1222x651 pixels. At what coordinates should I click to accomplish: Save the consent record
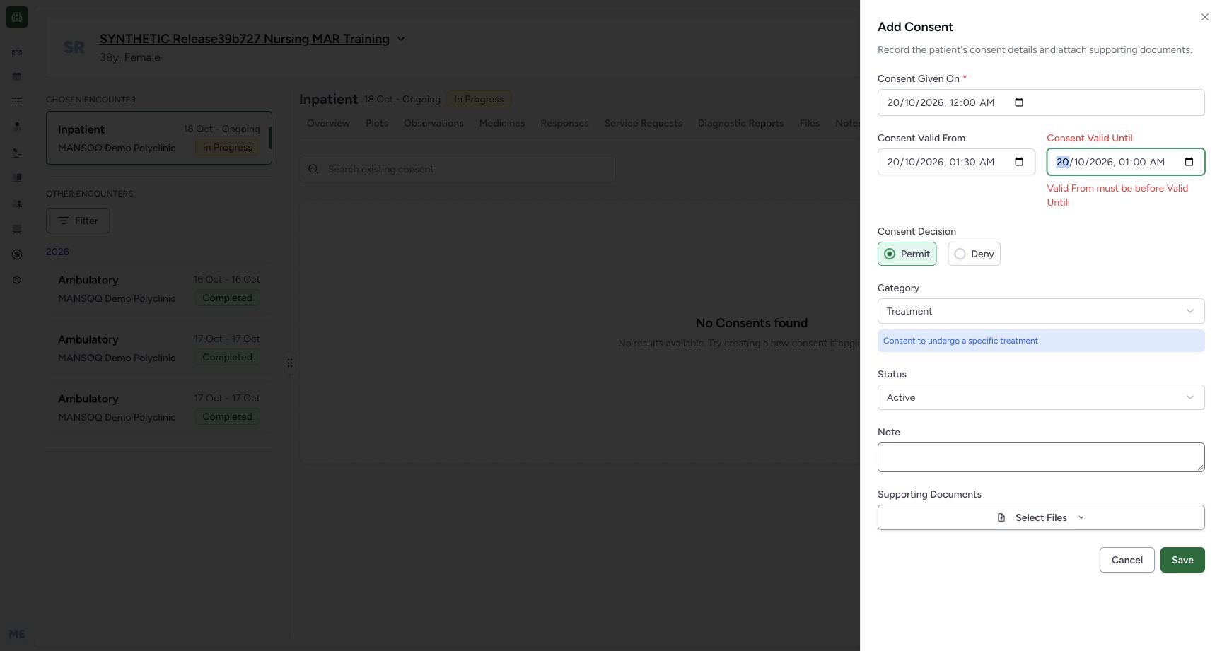(x=1182, y=560)
